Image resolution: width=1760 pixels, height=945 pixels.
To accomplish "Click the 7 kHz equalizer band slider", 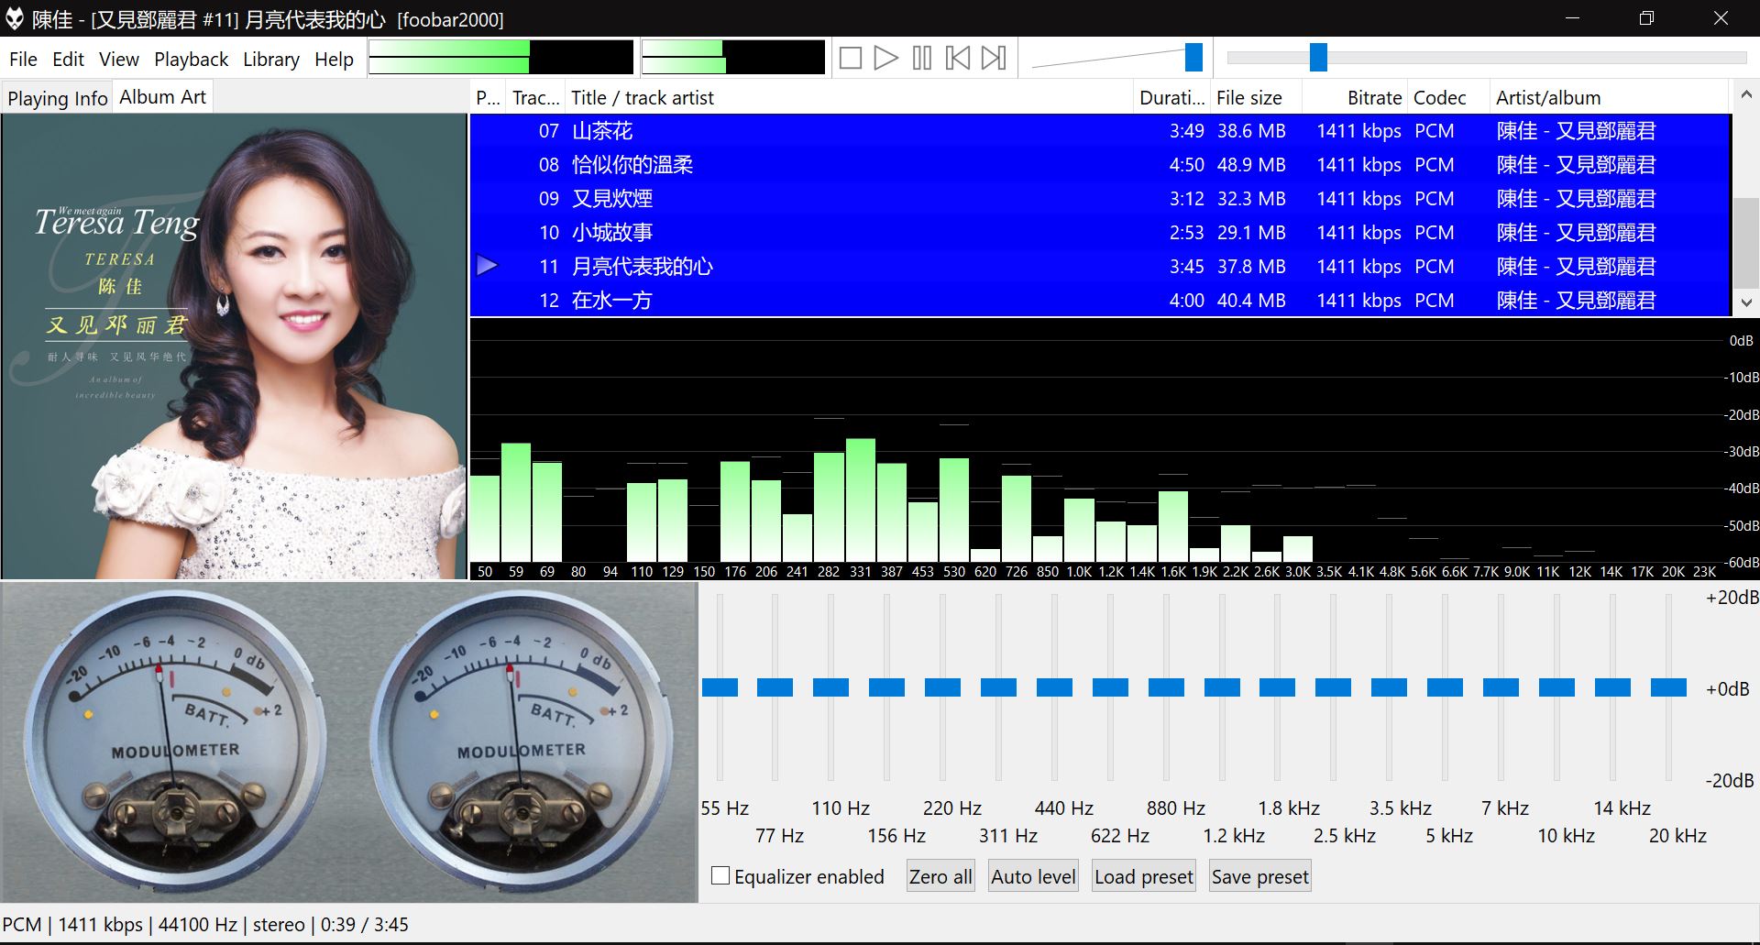I will point(1501,687).
